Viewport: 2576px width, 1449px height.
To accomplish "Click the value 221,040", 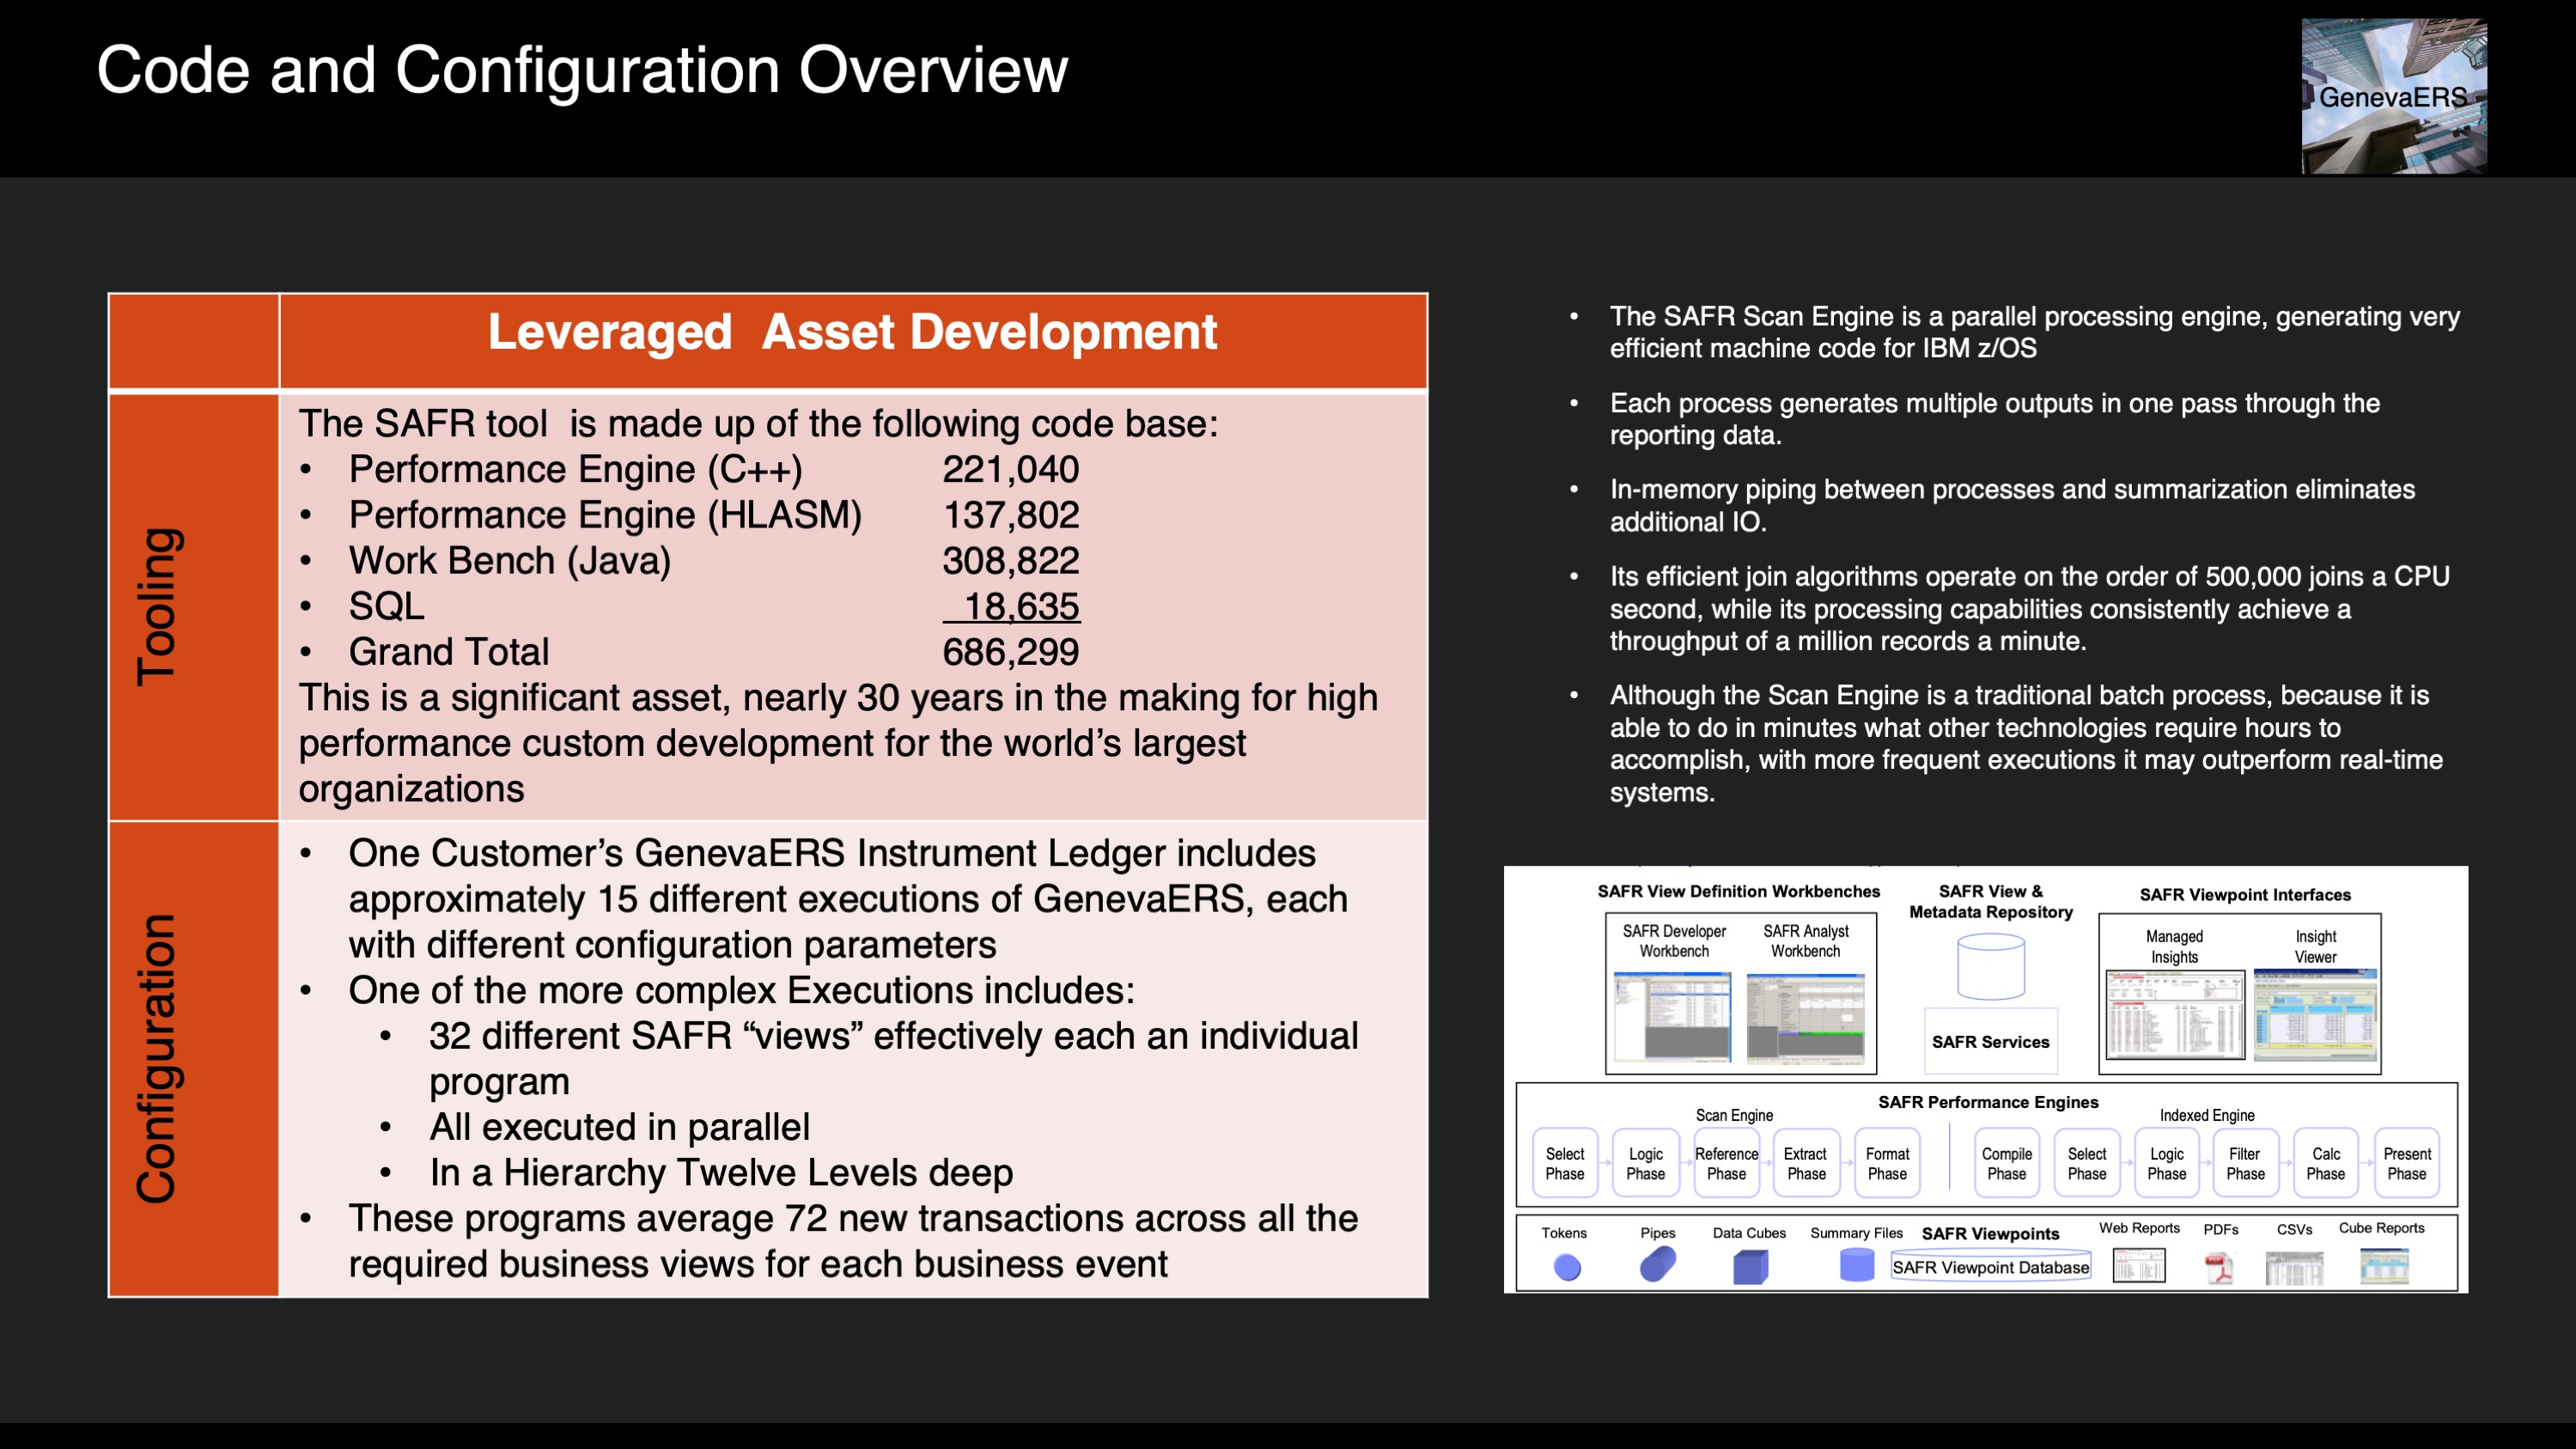I will [1011, 469].
